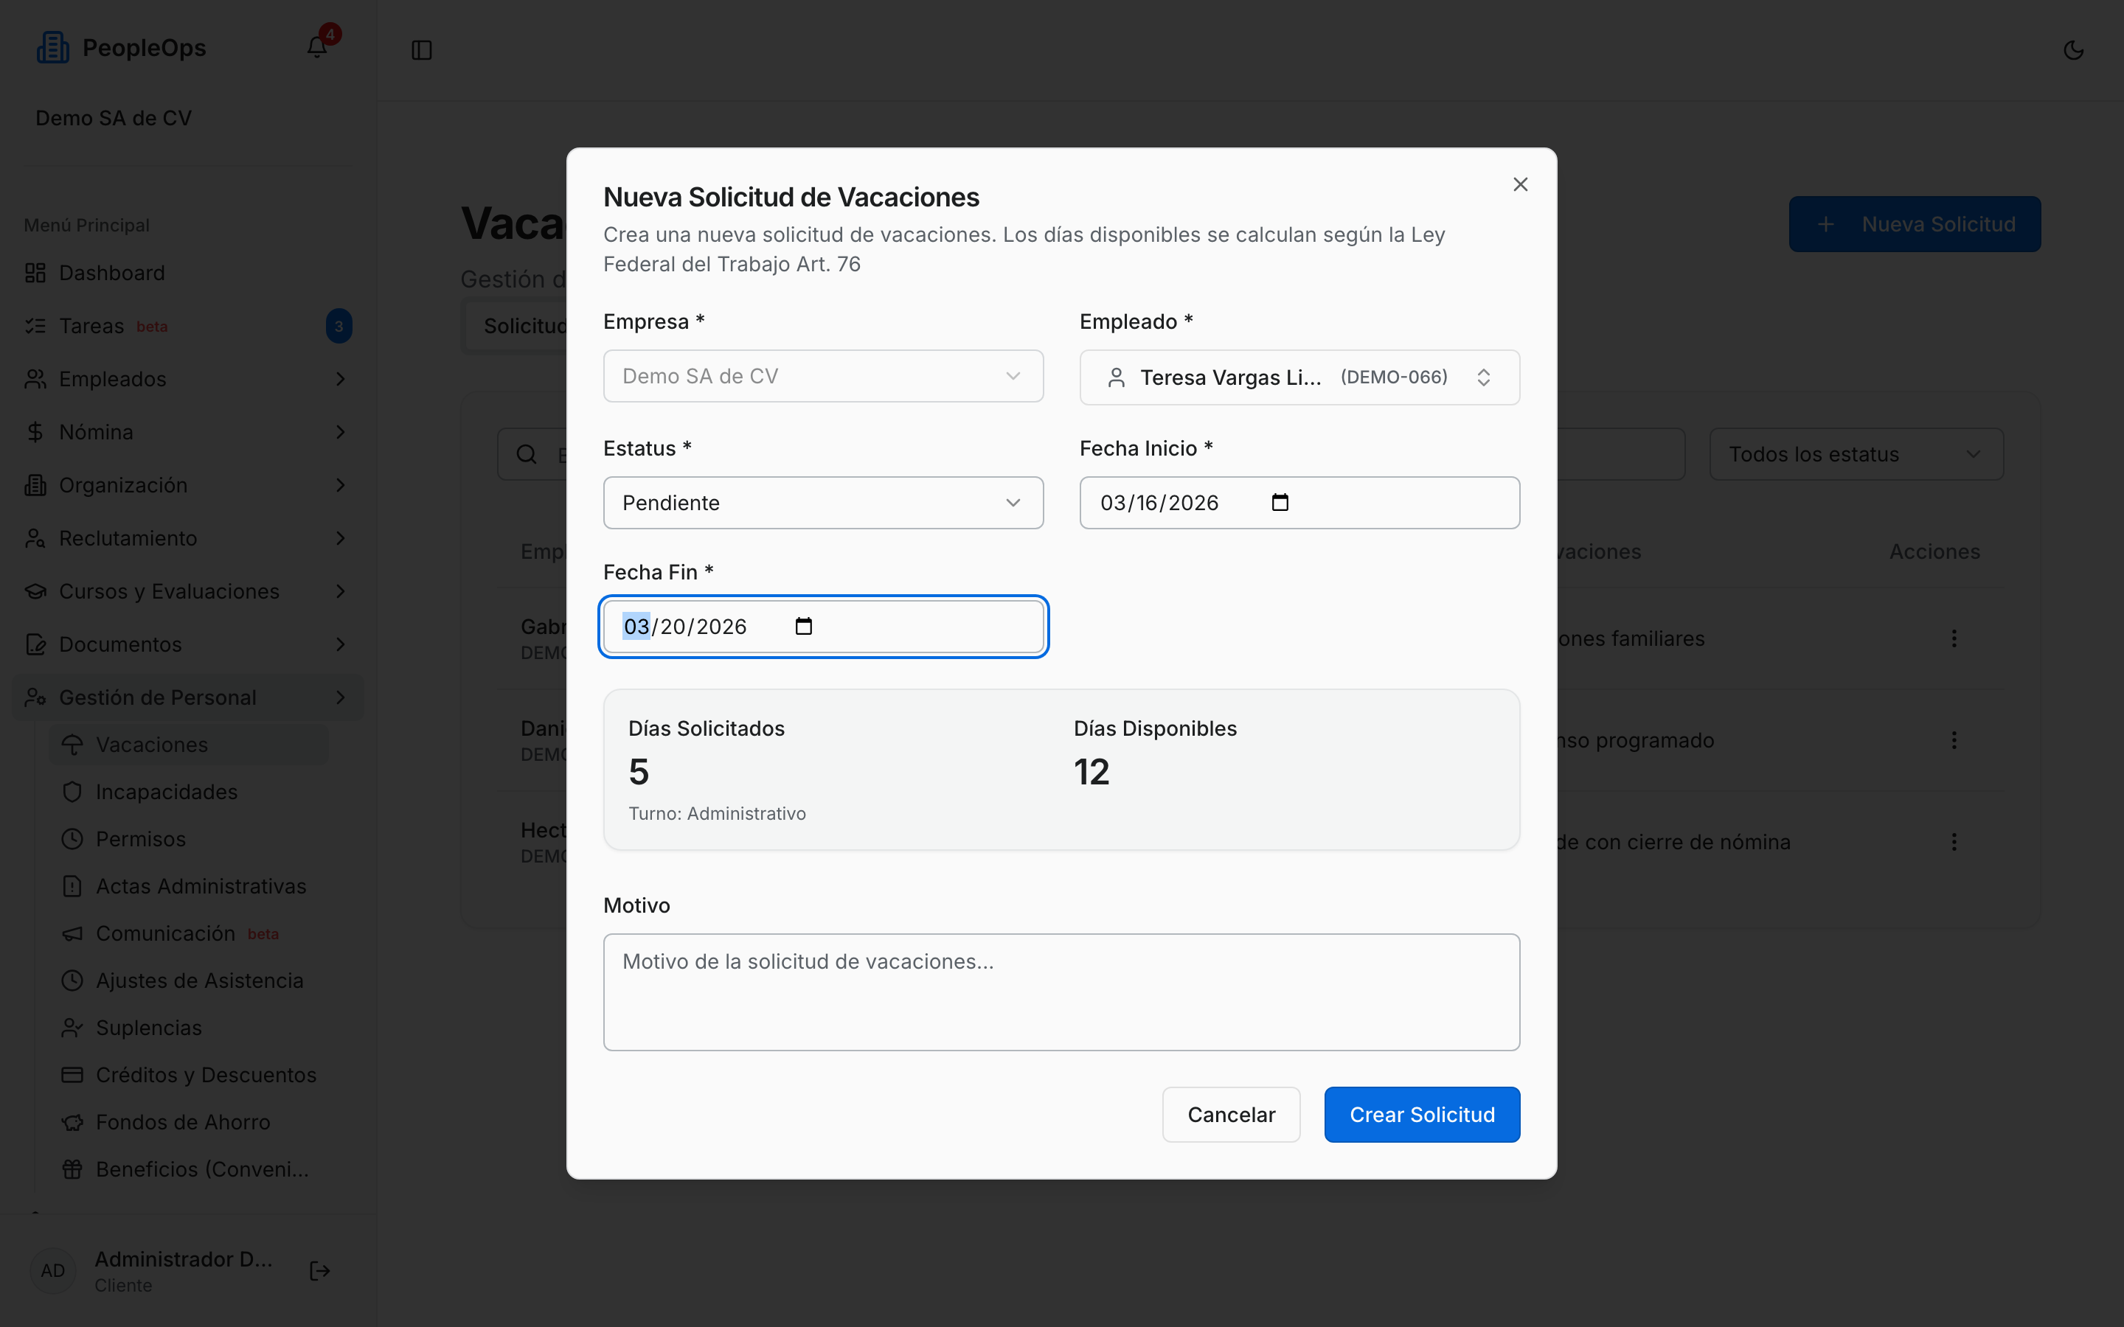Click the Nómina dollar icon

(x=35, y=433)
